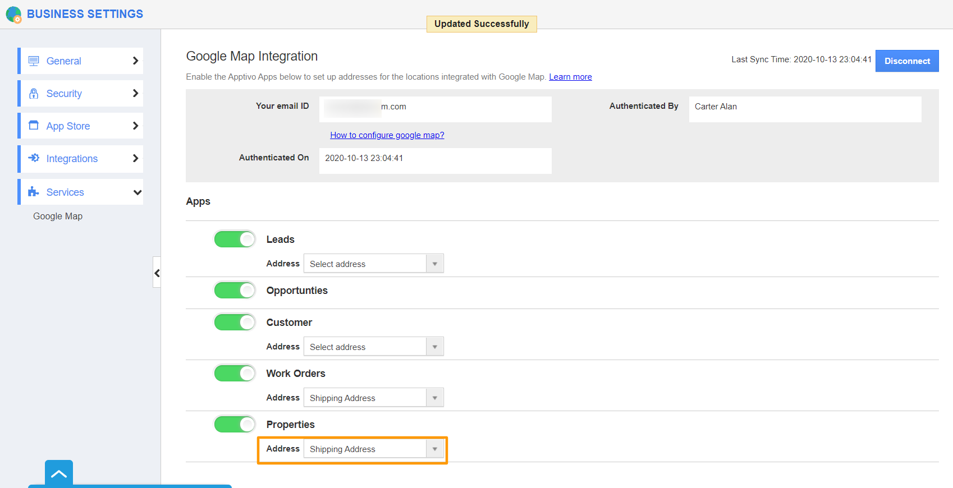The width and height of the screenshot is (953, 488).
Task: Open the blue chevron-up panel button
Action: 59,473
